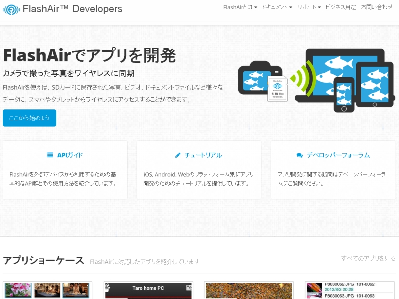399x299 pixels.
Task: Click the autumn leaves showcase image
Action: pyautogui.click(x=248, y=291)
